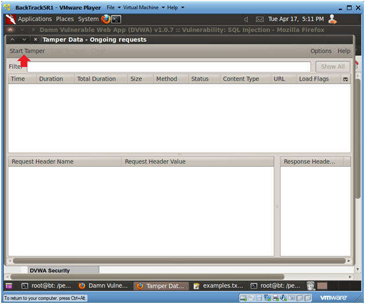Image resolution: width=365 pixels, height=304 pixels.
Task: Click the VMware hard disk status icon
Action: 244,298
